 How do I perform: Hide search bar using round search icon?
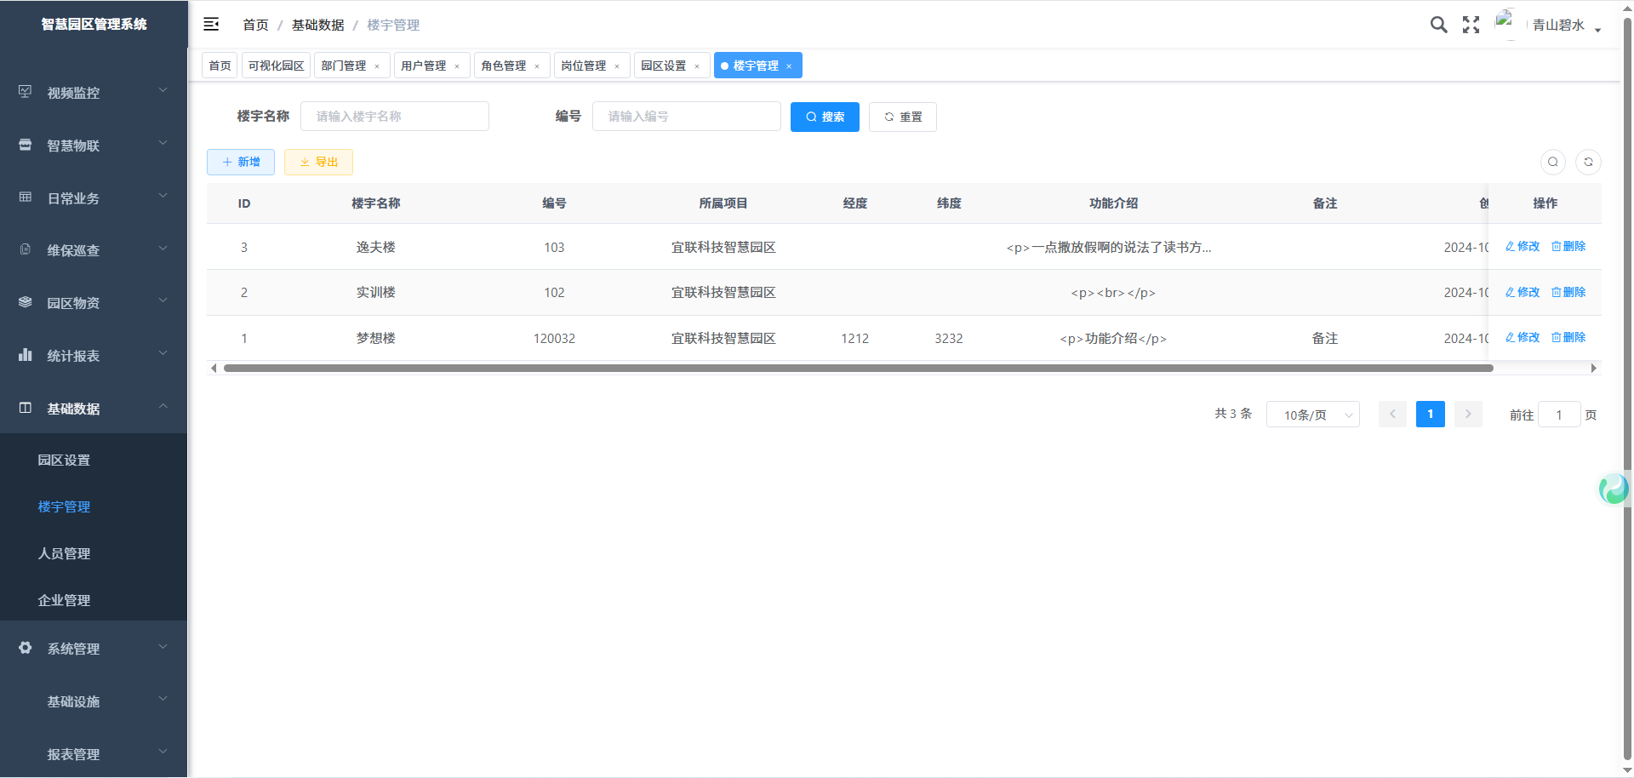[x=1553, y=162]
